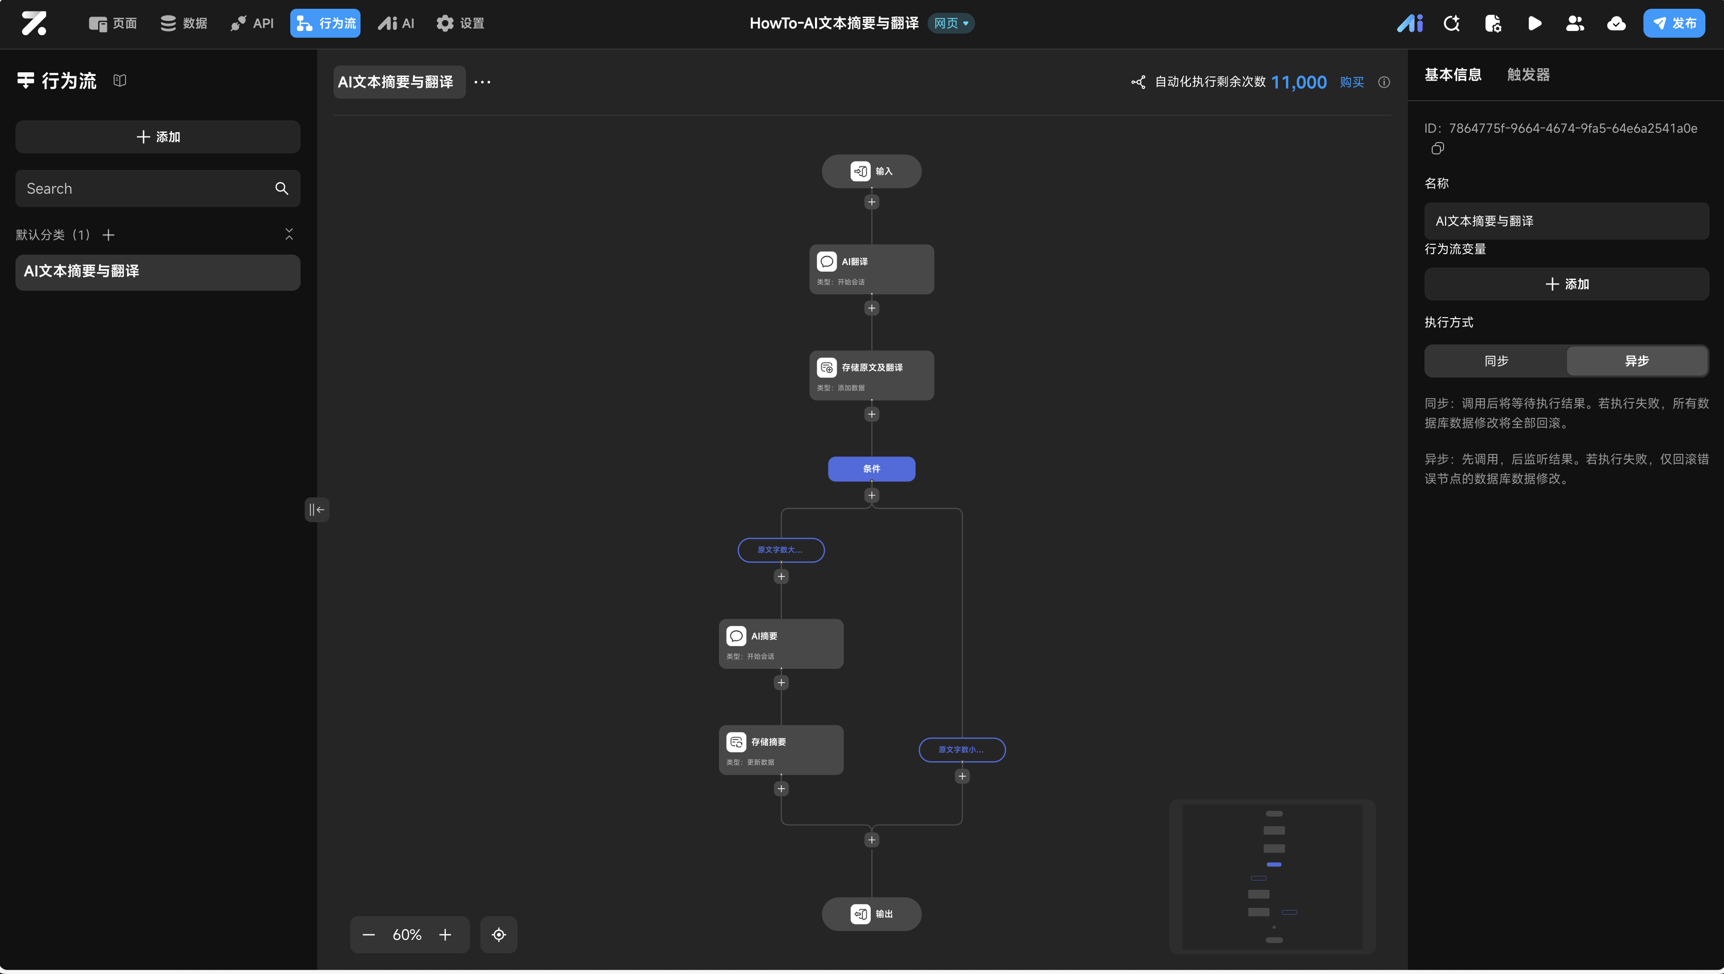Copy the workflow ID with copy icon

[x=1437, y=149]
